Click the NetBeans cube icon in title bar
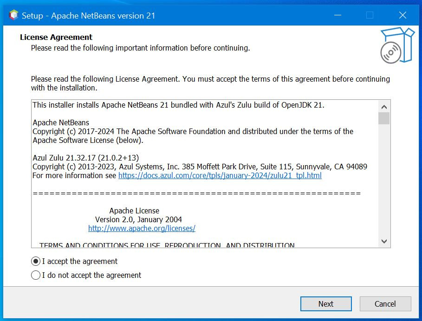The width and height of the screenshot is (422, 321). tap(14, 15)
